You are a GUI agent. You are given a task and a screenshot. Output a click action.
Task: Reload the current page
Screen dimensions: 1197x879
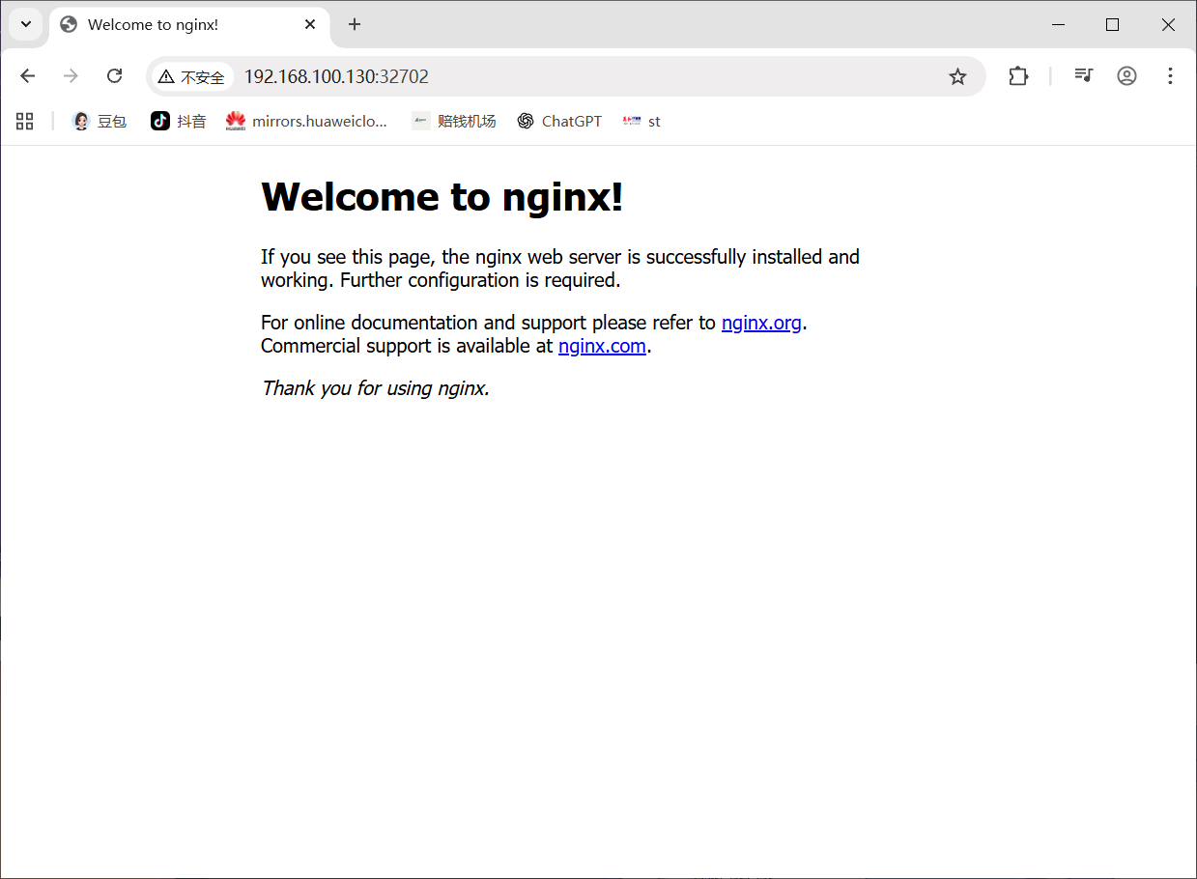tap(114, 76)
